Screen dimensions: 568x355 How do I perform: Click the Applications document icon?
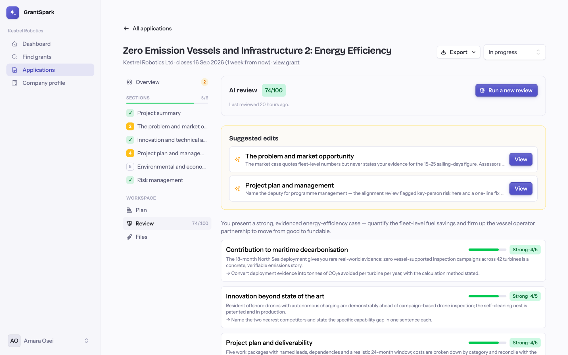coord(15,70)
